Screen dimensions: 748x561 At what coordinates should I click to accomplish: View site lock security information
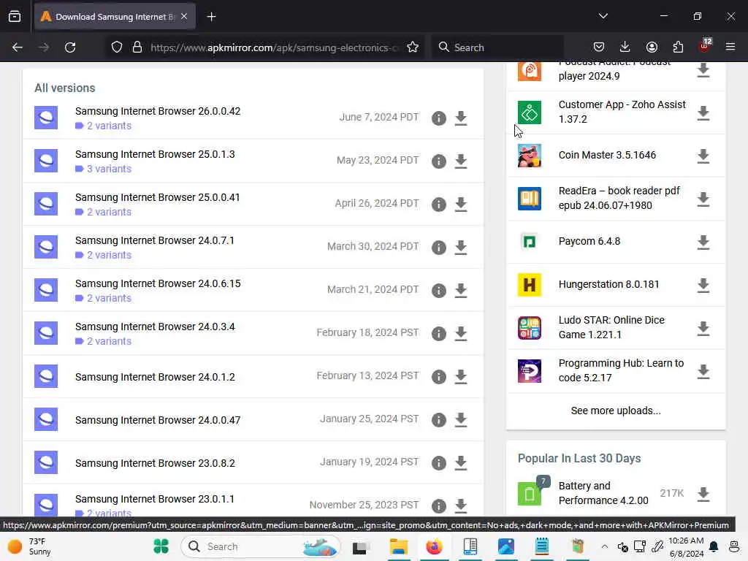137,47
